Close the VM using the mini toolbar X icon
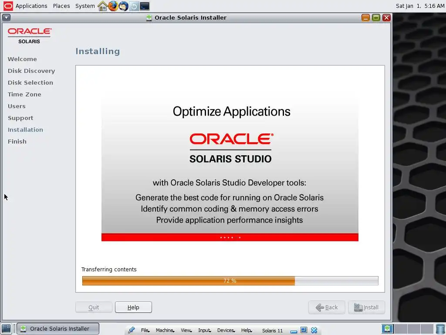This screenshot has height=335, width=446. click(x=314, y=330)
